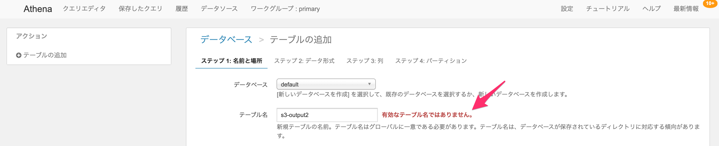This screenshot has width=719, height=146.
Task: Open the 設定 settings link
Action: [567, 9]
